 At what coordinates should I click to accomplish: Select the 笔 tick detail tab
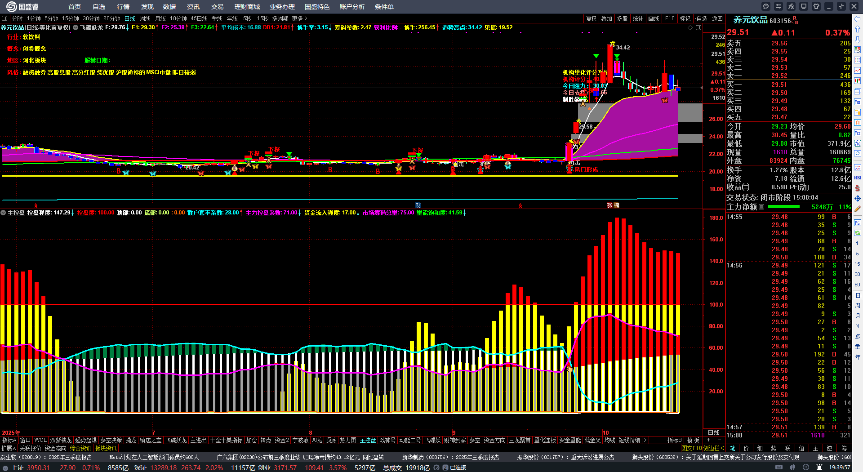click(732, 448)
